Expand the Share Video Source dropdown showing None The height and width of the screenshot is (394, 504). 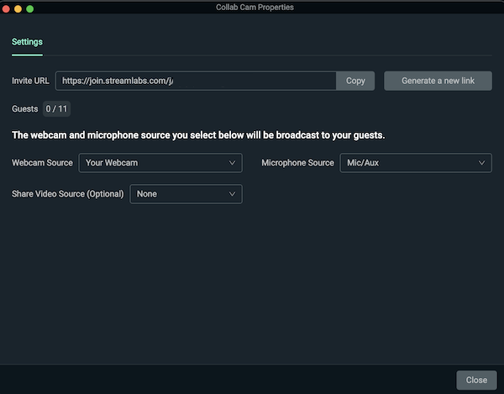(x=186, y=194)
